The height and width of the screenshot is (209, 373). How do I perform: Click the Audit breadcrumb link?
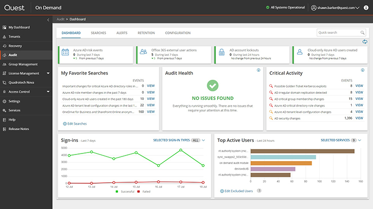click(x=60, y=19)
